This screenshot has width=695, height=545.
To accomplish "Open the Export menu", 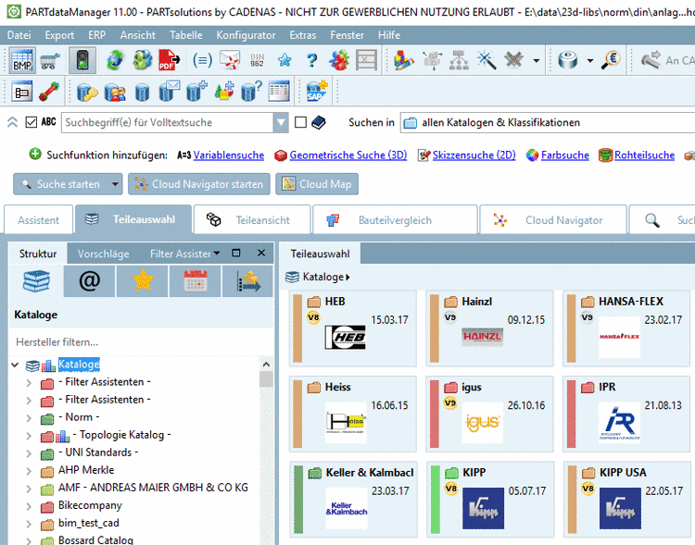I will pyautogui.click(x=59, y=35).
